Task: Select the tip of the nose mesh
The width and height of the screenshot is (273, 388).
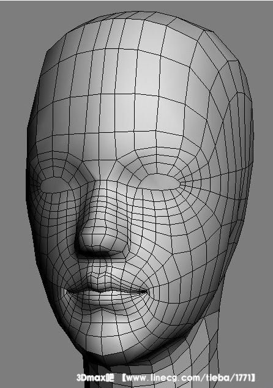Action: 99,238
